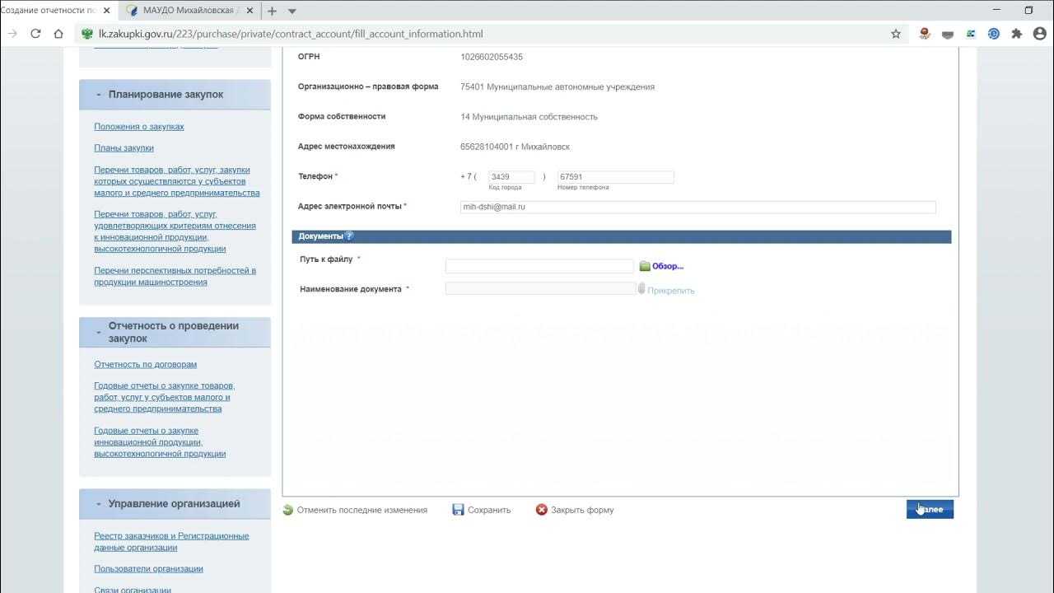The height and width of the screenshot is (593, 1054).
Task: Click the green undo changes icon
Action: 287,510
